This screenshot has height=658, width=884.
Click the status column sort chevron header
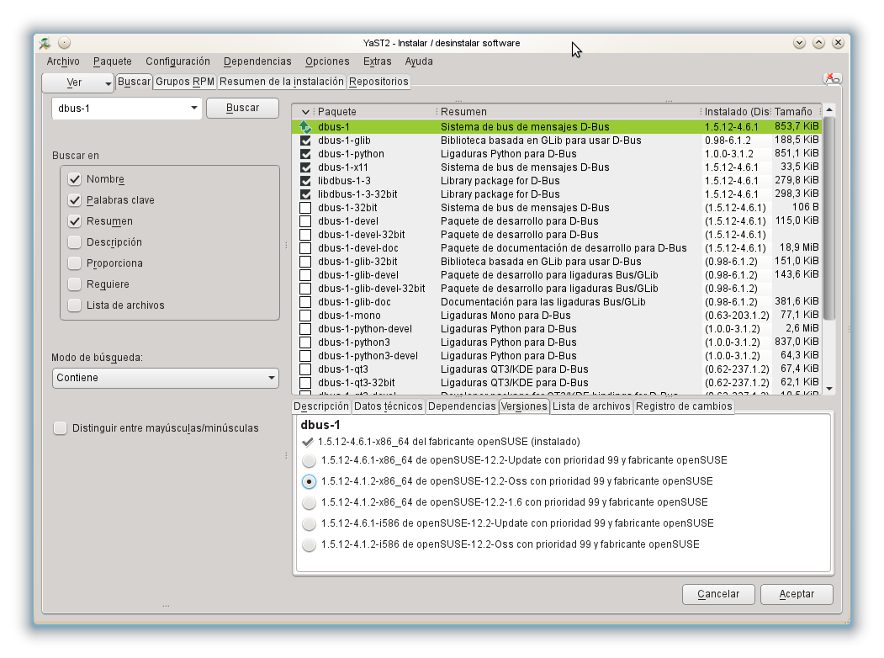305,112
